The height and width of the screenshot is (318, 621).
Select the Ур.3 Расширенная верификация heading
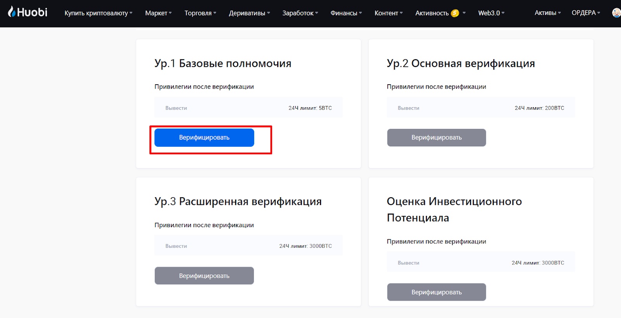coord(238,202)
